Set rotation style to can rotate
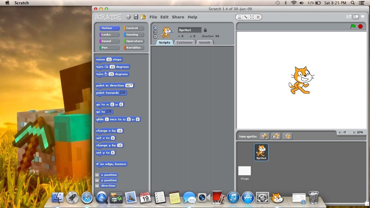 pyautogui.click(x=155, y=28)
